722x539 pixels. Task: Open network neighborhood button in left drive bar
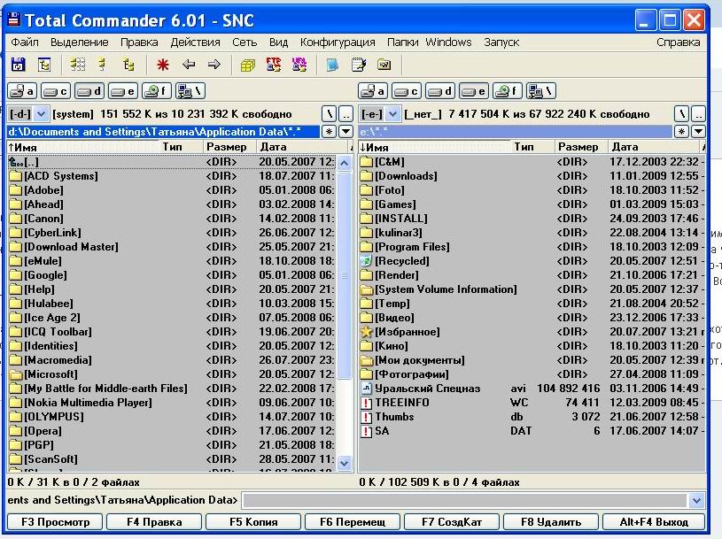tap(190, 91)
